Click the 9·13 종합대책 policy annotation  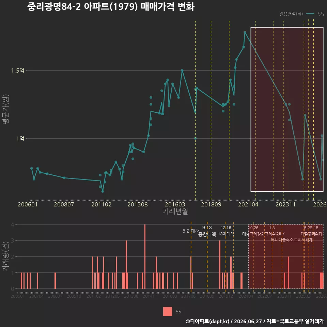pos(207,231)
